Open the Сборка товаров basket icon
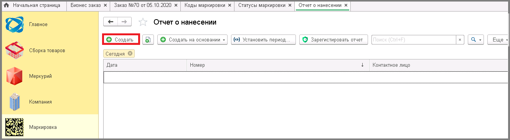 [15, 50]
